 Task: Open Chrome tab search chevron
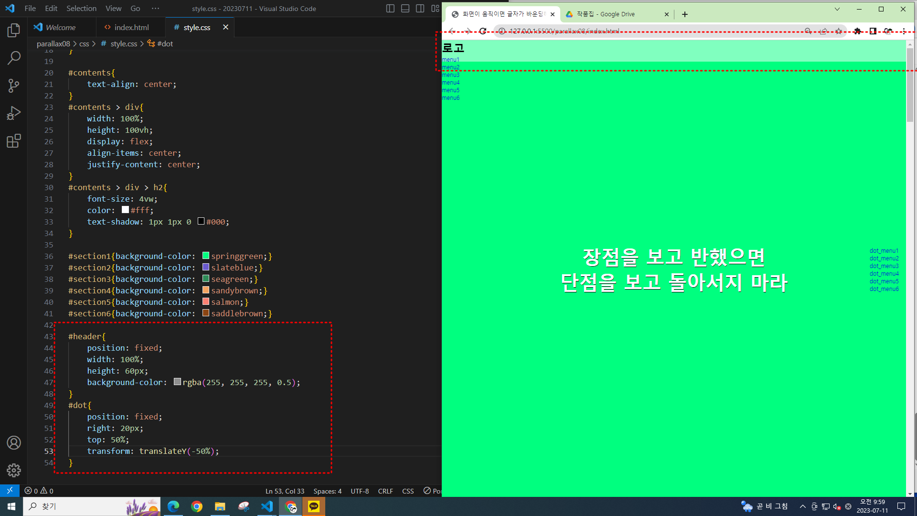pos(837,9)
